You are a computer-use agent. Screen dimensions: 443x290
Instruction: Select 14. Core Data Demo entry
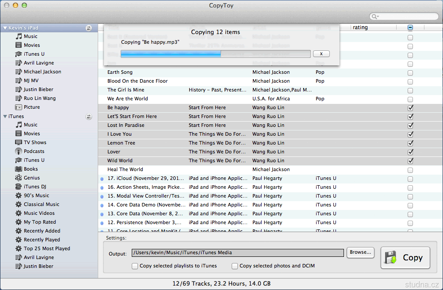[270, 205]
